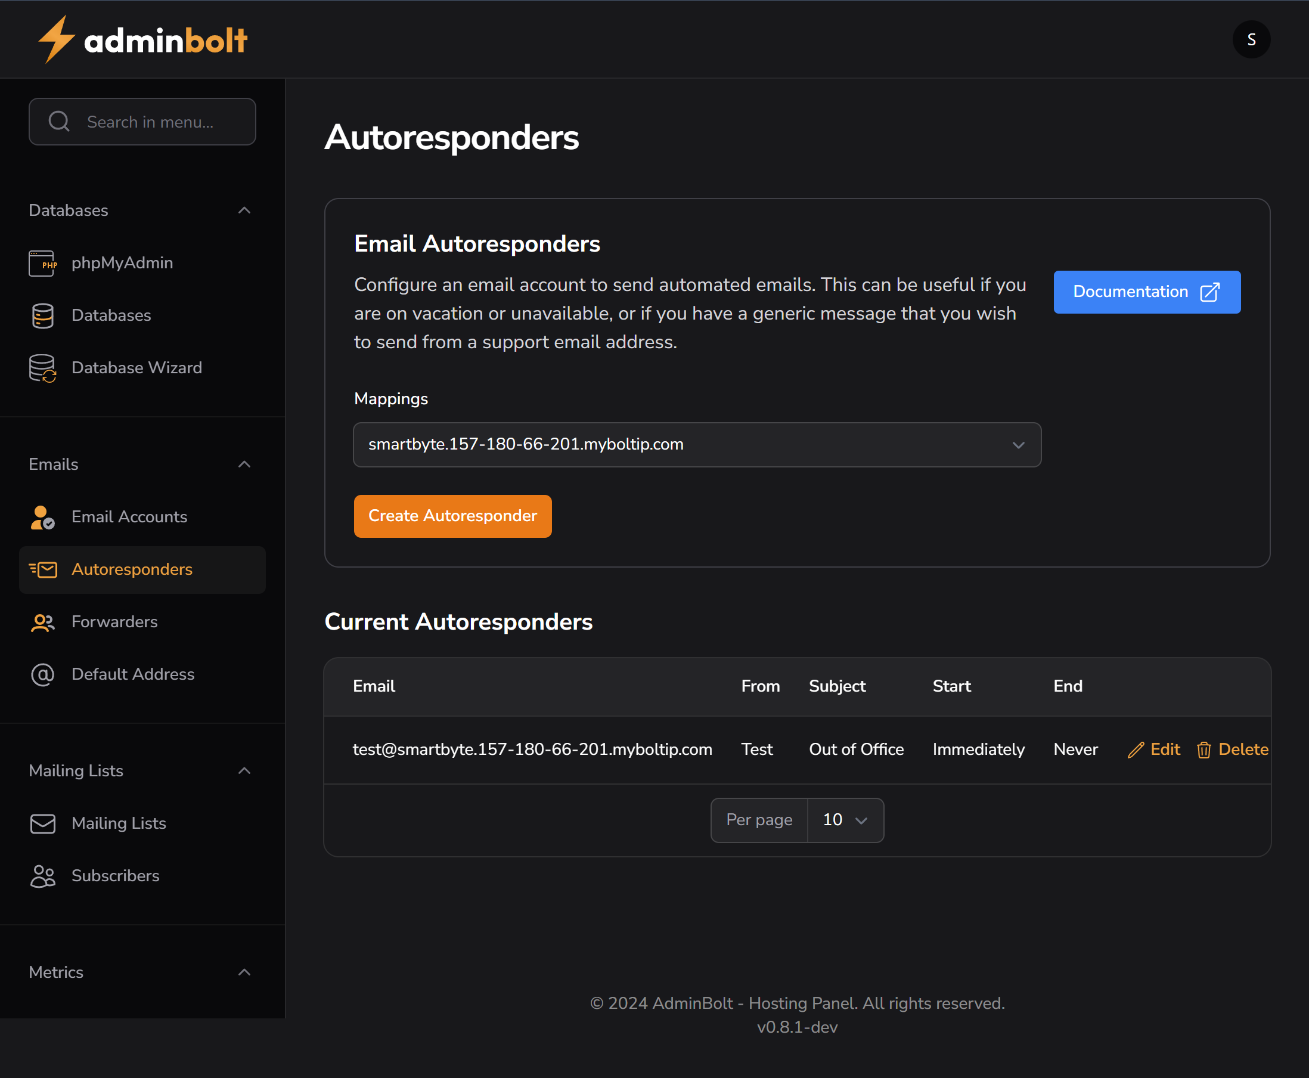Collapse the Databases section

click(244, 210)
